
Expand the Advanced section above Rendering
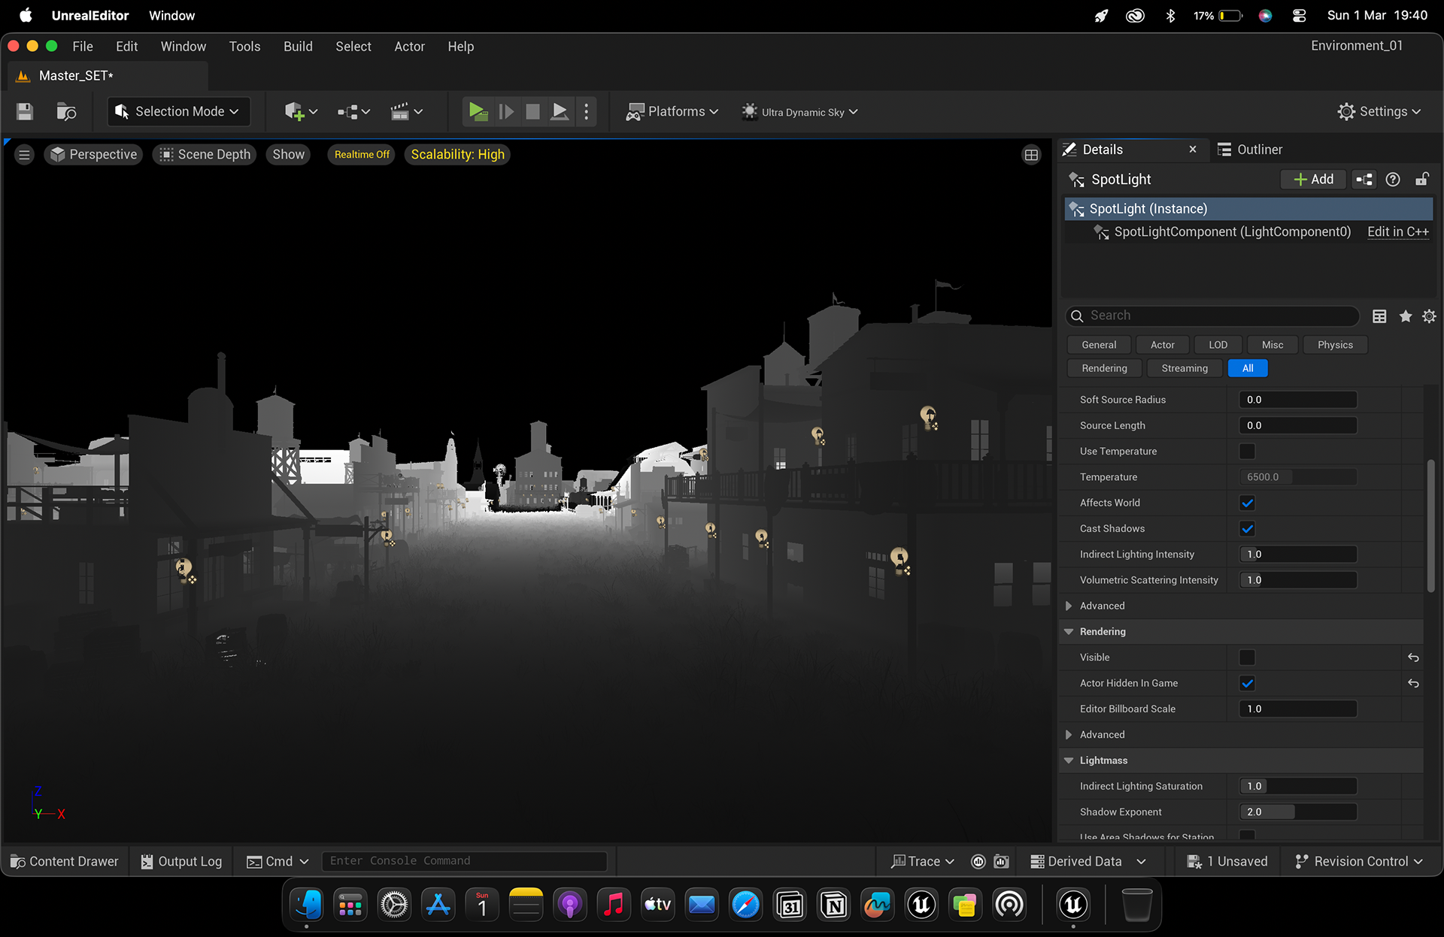[1069, 606]
